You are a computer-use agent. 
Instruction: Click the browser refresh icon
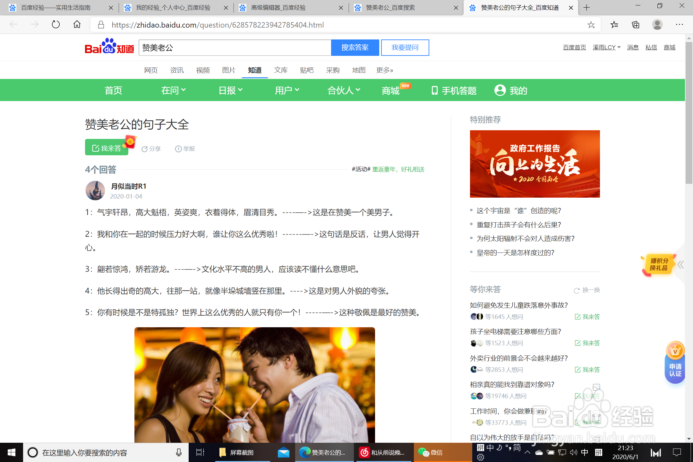pos(56,25)
